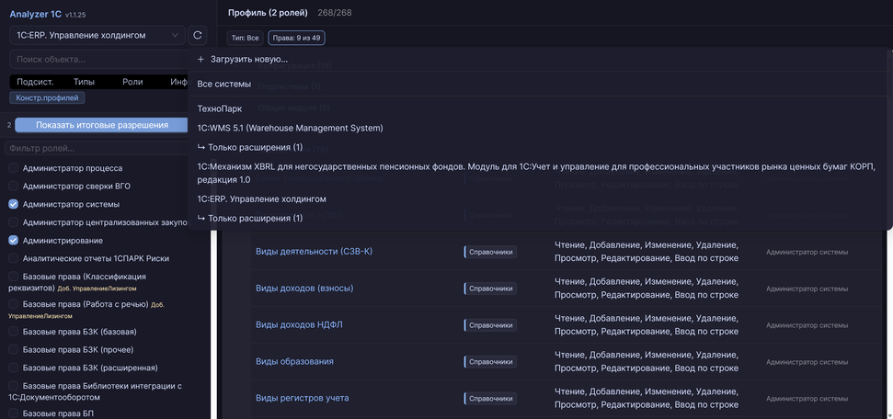The width and height of the screenshot is (893, 419).
Task: Switch to the Типы tab
Action: pyautogui.click(x=84, y=82)
